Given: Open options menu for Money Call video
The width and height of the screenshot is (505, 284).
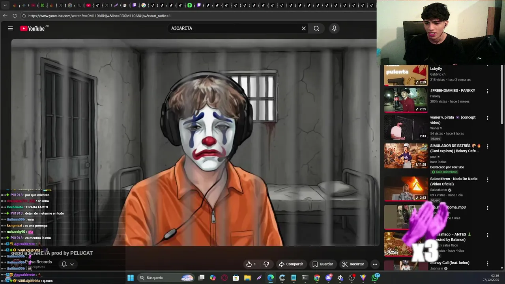Looking at the screenshot, I should [488, 263].
